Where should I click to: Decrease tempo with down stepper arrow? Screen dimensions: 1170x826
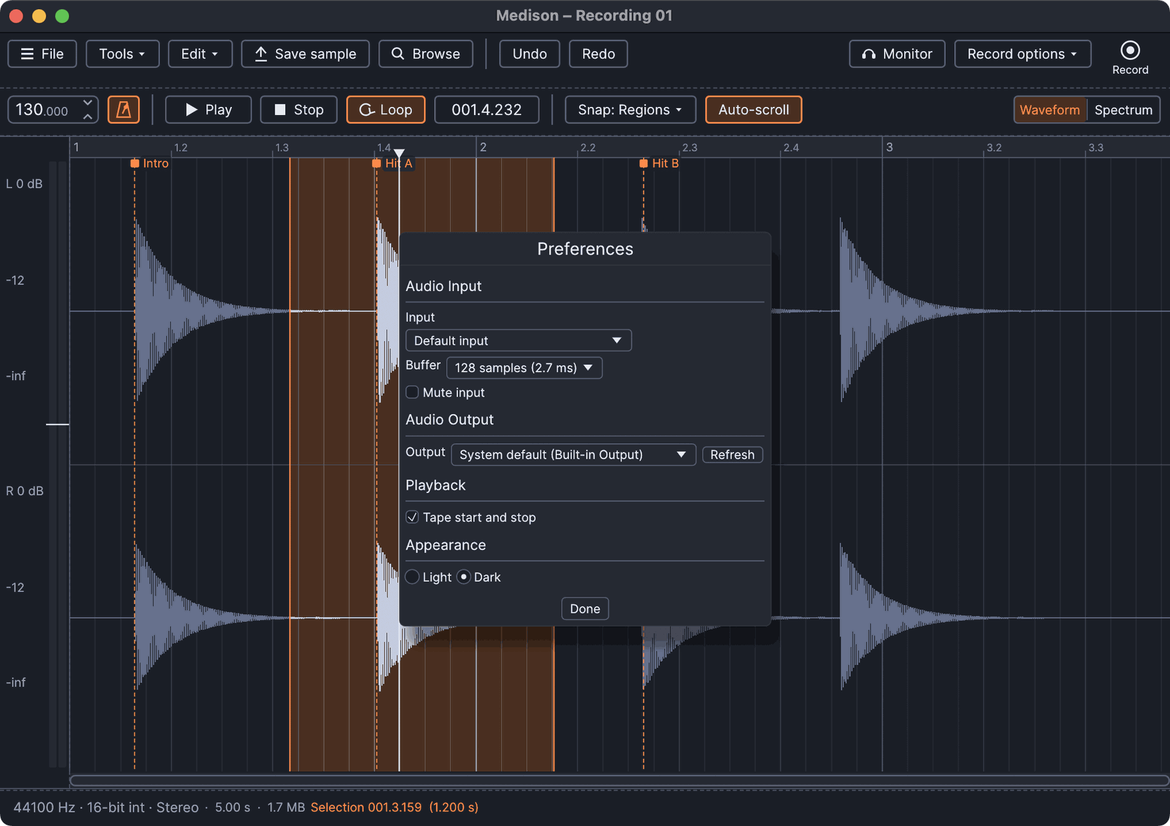(88, 103)
